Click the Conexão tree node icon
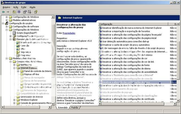This screenshot has width=181, height=114. point(18,46)
